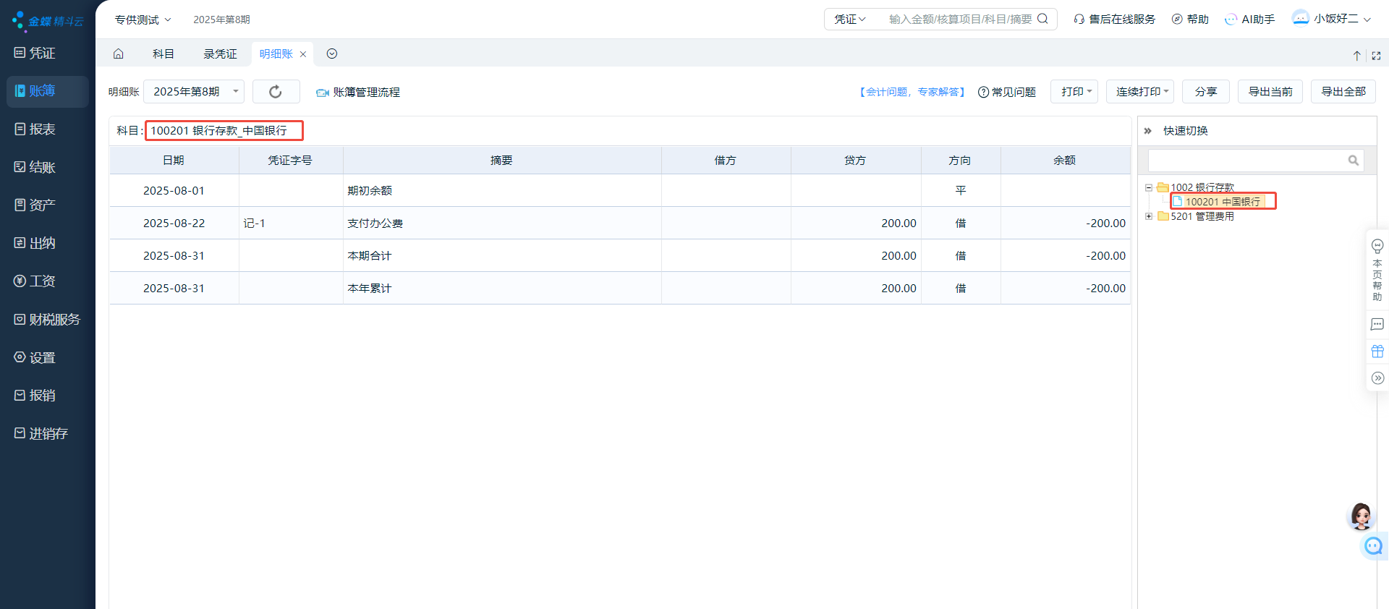The width and height of the screenshot is (1389, 609).
Task: Open the tab list circular chevron icon
Action: click(x=332, y=54)
